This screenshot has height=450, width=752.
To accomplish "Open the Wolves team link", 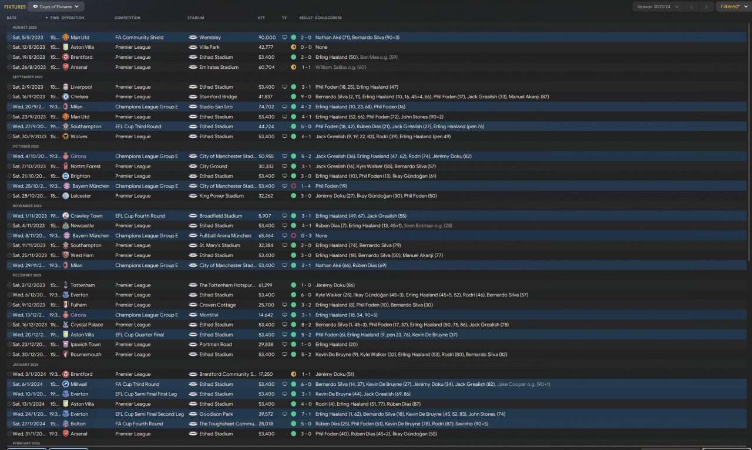I will tap(79, 136).
